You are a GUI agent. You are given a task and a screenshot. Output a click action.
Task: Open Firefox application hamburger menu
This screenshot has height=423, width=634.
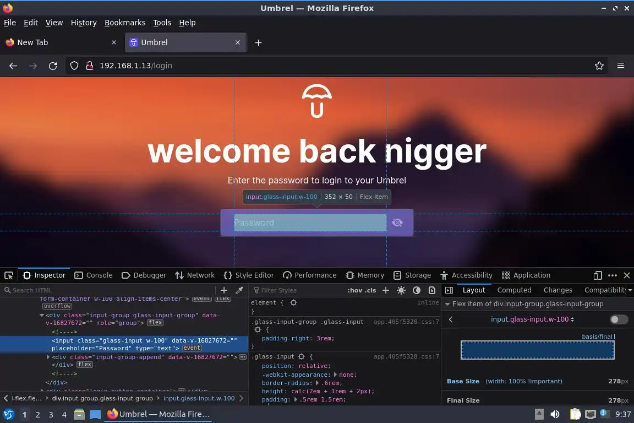tap(621, 66)
